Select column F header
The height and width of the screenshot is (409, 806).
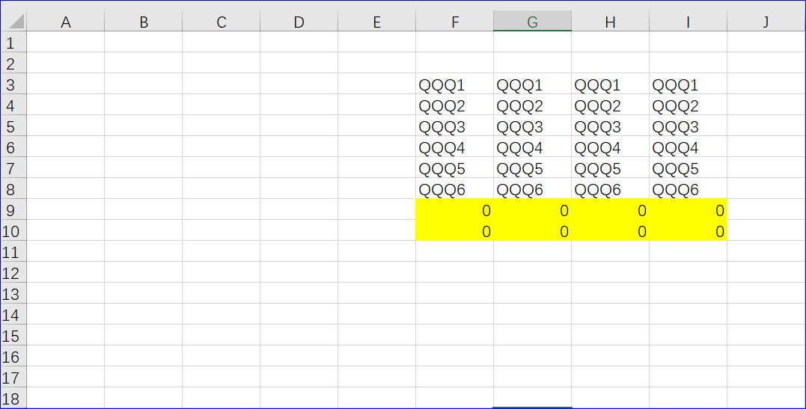pos(454,22)
